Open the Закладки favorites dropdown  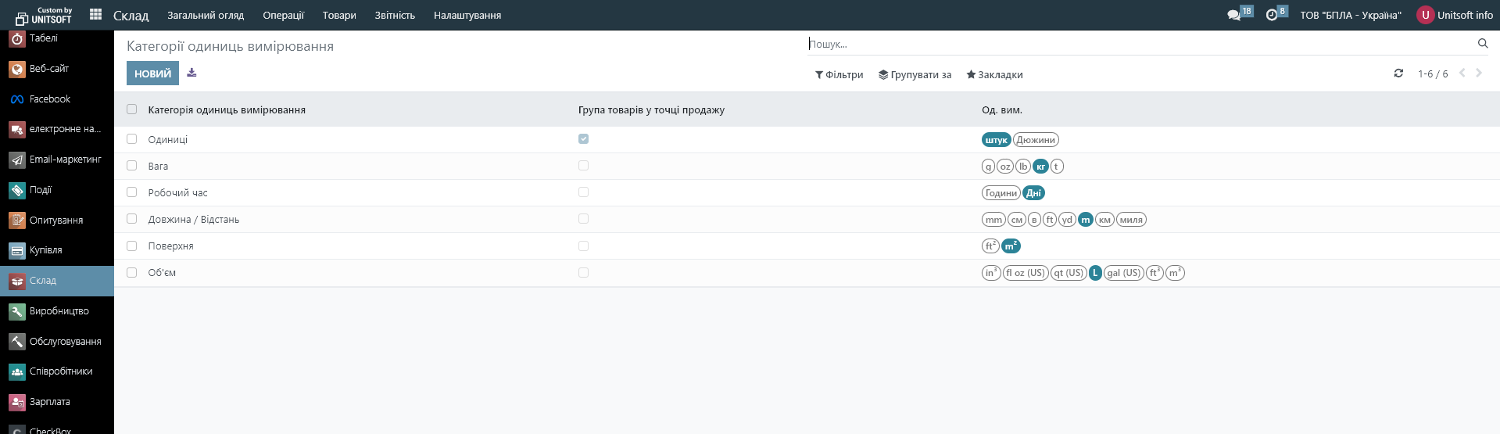(994, 75)
